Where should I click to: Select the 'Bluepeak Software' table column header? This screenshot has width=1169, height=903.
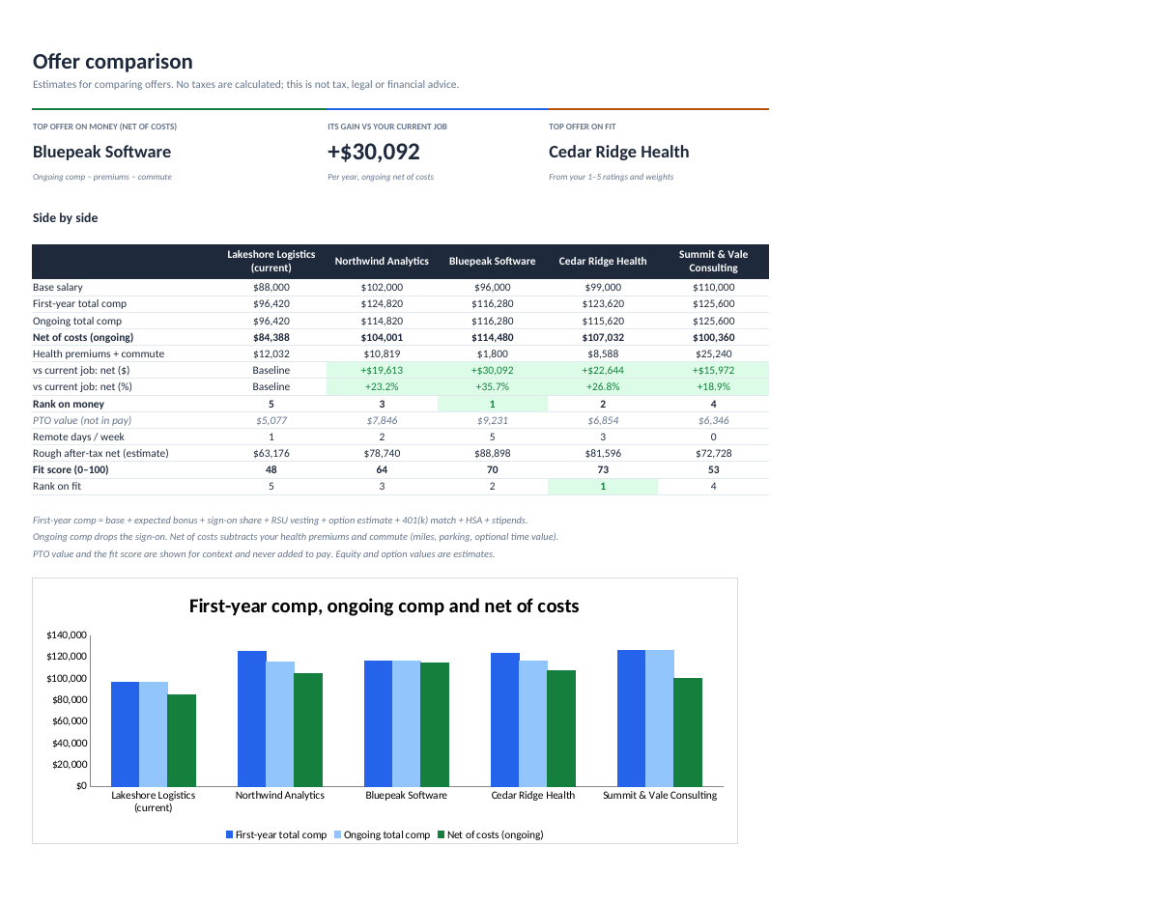click(x=492, y=261)
